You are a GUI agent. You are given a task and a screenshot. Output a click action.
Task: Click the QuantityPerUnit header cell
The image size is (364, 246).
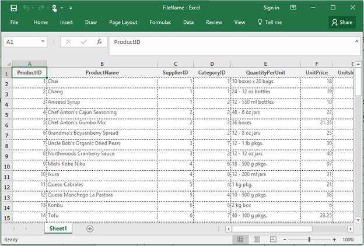tap(265, 73)
